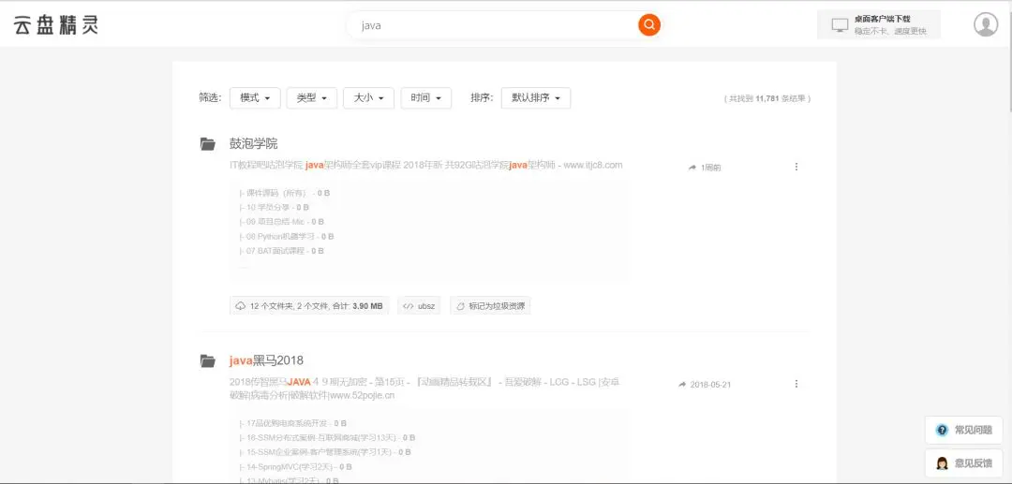Click the code icon beside ubsz
The image size is (1012, 484).
[x=408, y=306]
